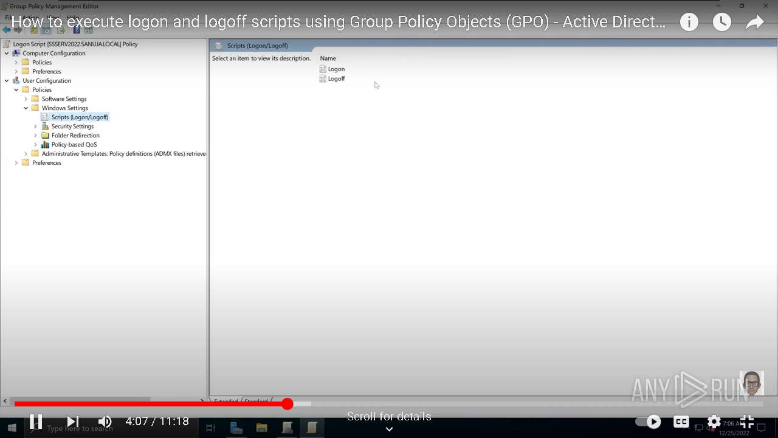Expand the Security Settings node

(x=36, y=126)
